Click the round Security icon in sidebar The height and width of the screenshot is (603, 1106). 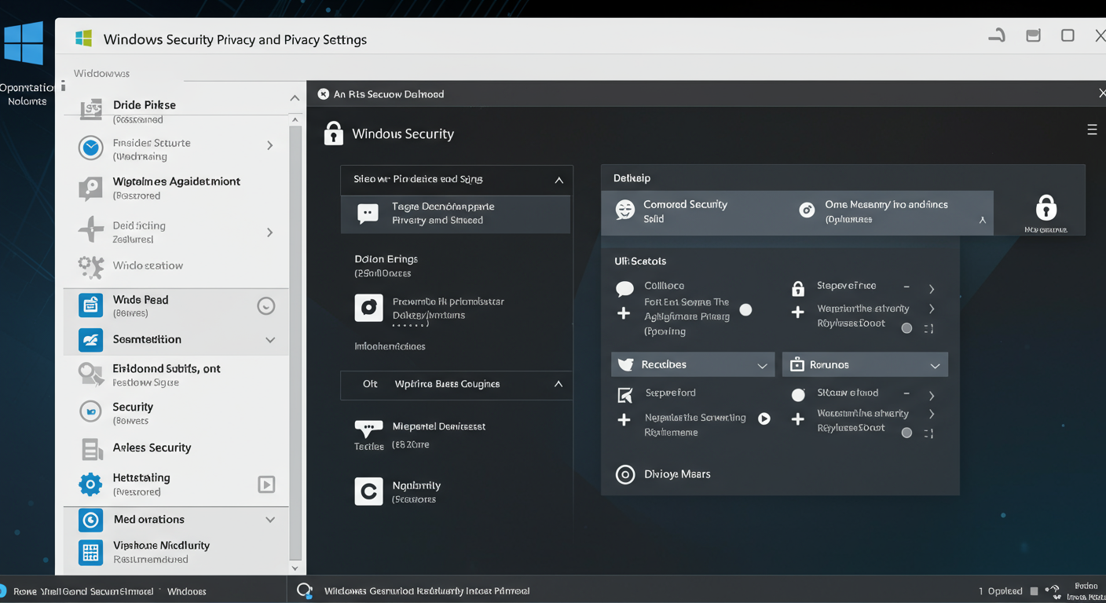[91, 411]
